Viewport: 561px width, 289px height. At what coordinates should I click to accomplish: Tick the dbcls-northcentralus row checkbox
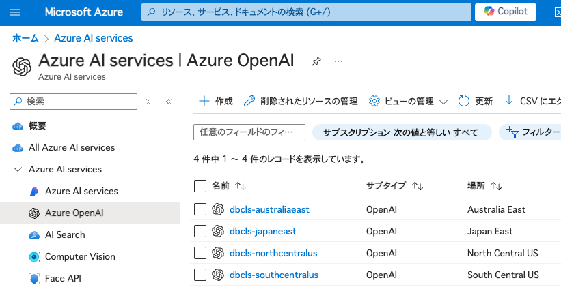[200, 253]
